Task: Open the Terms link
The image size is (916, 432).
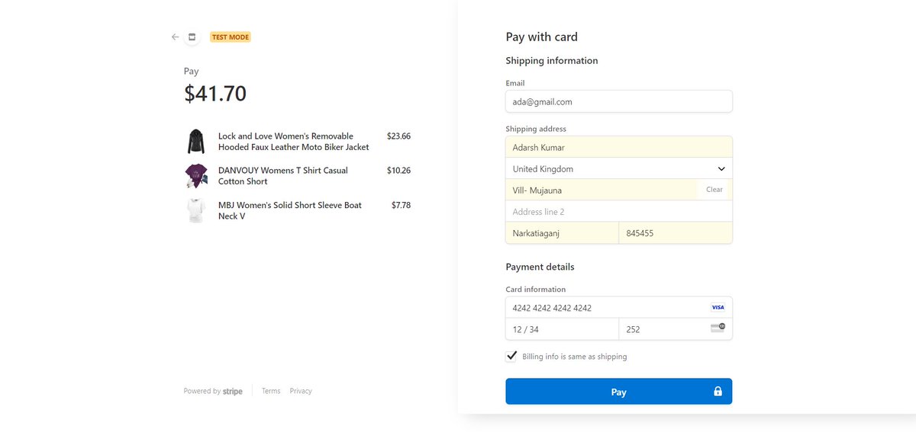Action: pos(271,391)
